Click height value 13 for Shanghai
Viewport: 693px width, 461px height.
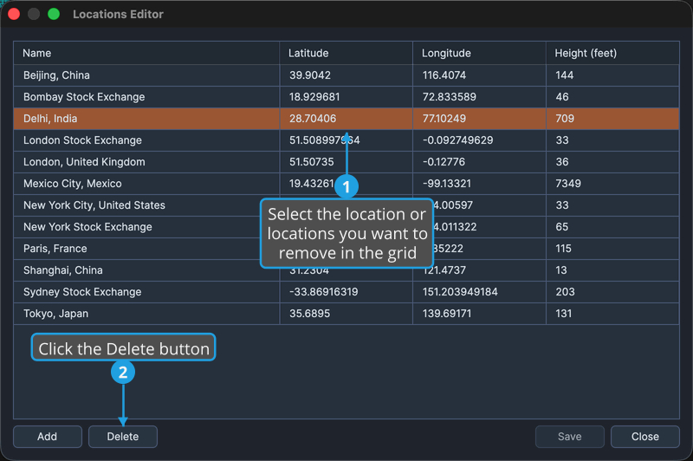(x=561, y=270)
